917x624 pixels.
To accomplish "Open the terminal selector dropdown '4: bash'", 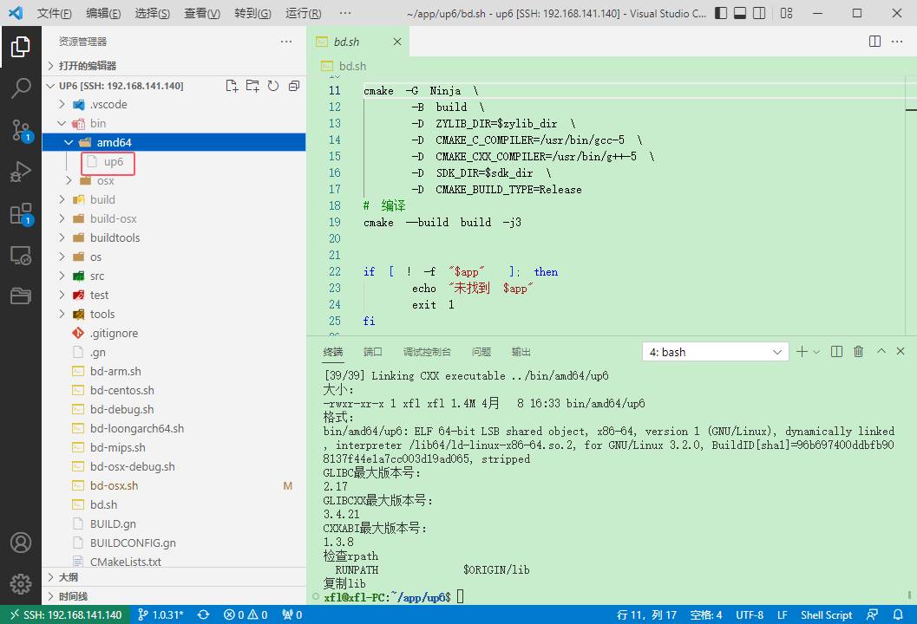I will (x=715, y=352).
